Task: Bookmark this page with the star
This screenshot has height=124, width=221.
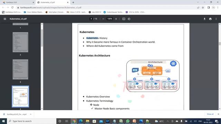Action: [x=203, y=8]
